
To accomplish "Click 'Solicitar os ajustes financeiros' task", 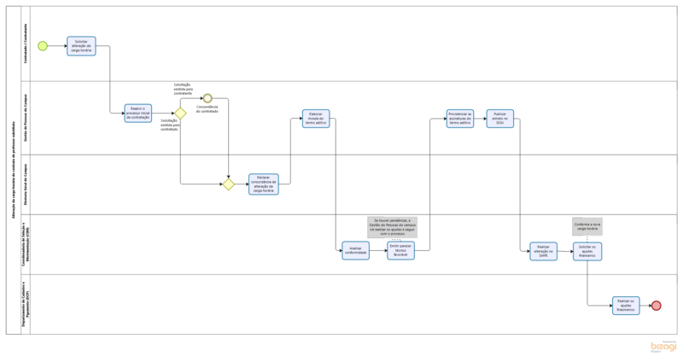I will tap(587, 250).
